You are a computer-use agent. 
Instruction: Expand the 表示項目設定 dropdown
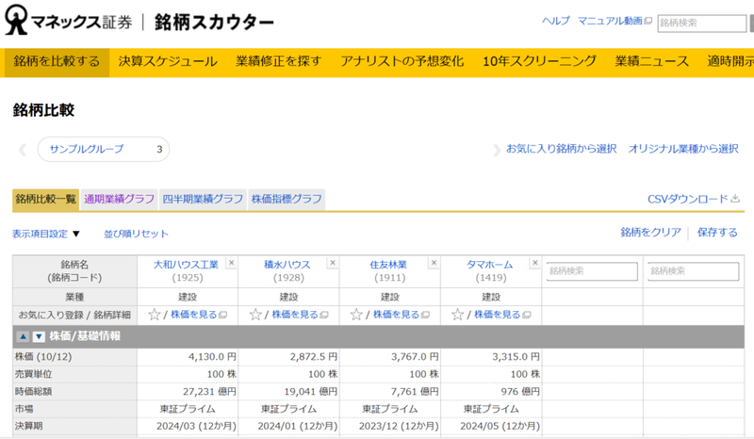click(45, 234)
